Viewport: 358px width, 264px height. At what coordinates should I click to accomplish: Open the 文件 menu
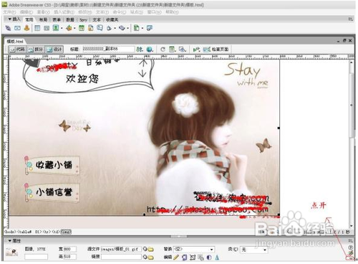tap(9, 12)
